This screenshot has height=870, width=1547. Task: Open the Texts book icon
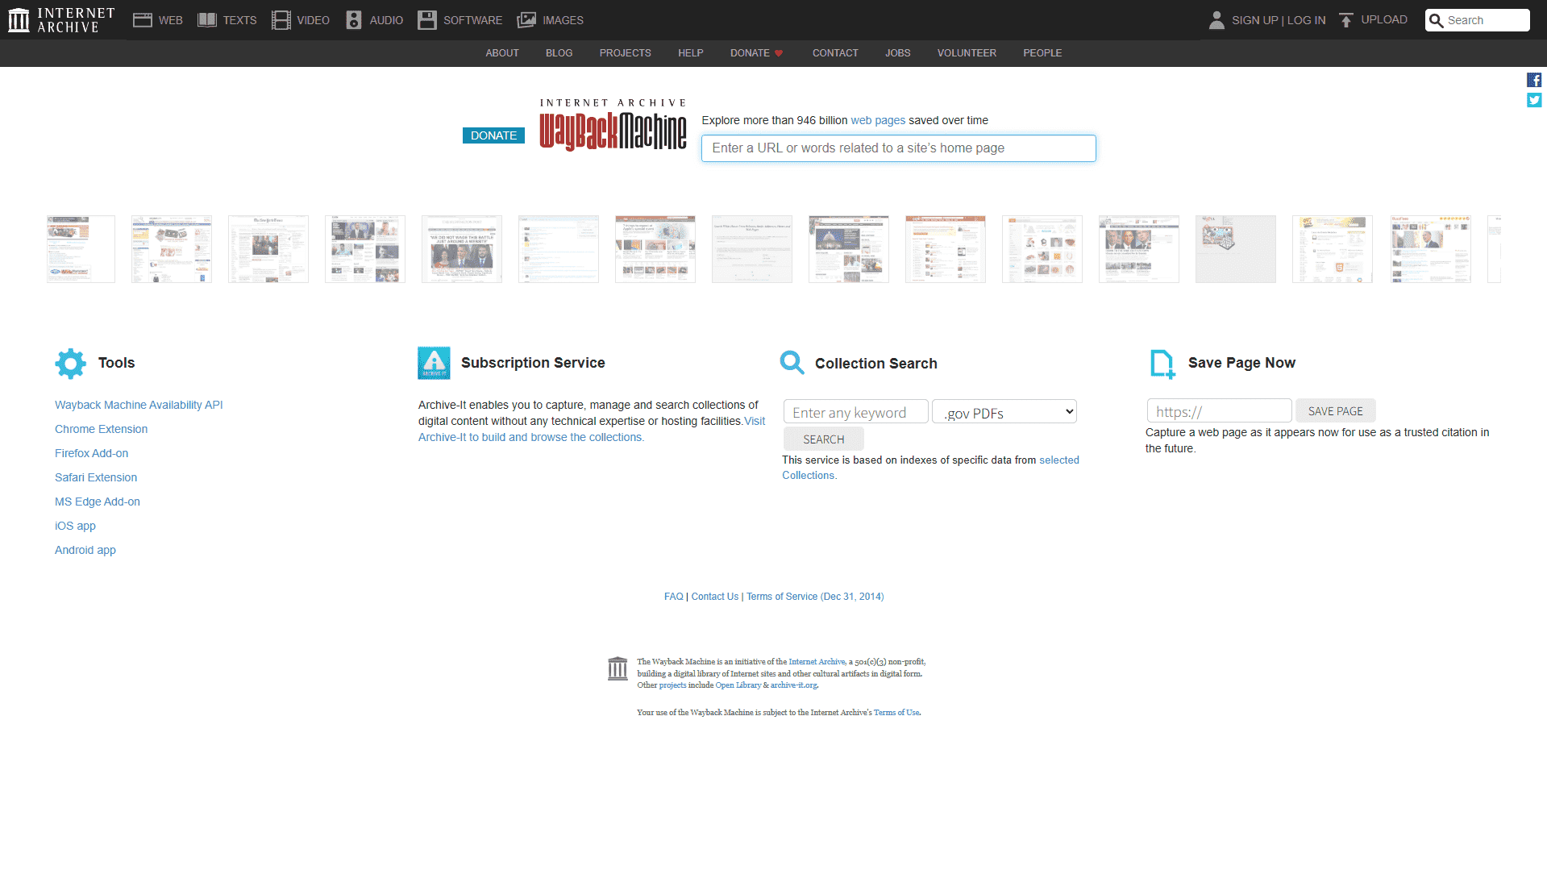[x=207, y=20]
